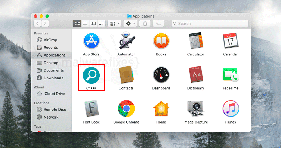The width and height of the screenshot is (281, 148).
Task: Click the "Dashboard" label text
Action: pyautogui.click(x=161, y=88)
